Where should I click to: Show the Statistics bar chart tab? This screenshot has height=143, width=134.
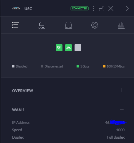pyautogui.click(x=121, y=25)
